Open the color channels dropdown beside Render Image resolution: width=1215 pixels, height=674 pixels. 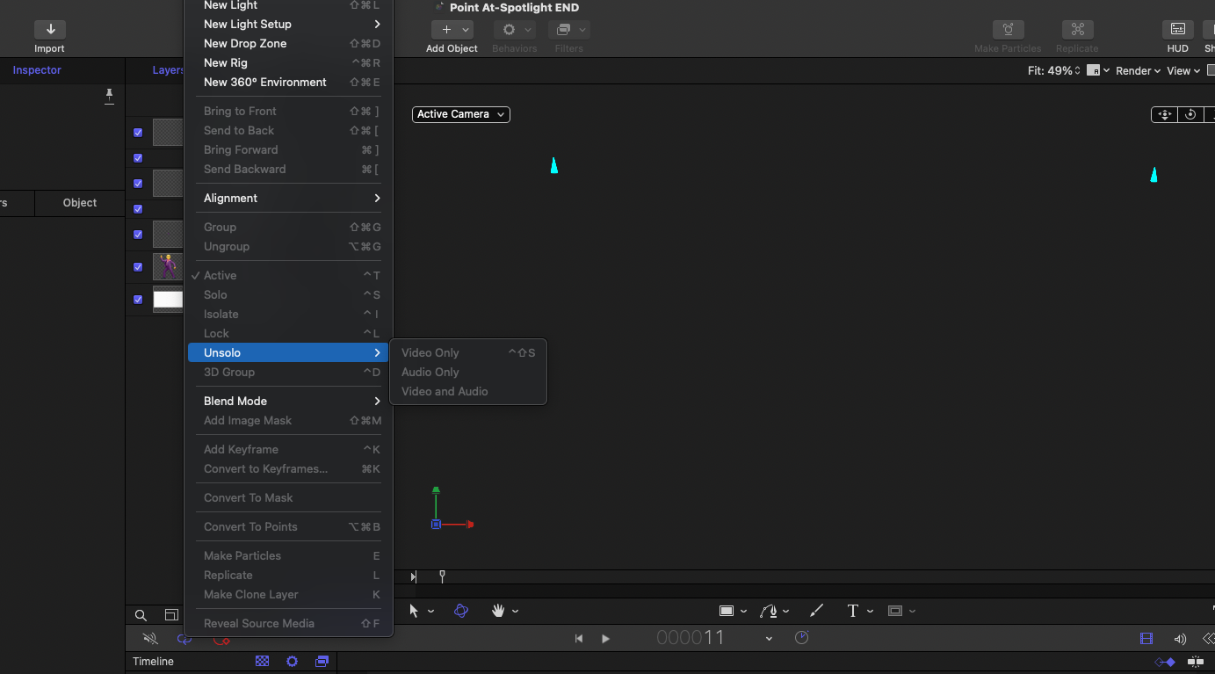tap(1098, 70)
